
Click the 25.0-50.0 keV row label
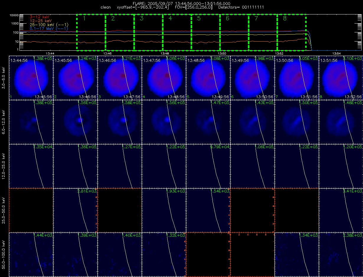click(x=4, y=210)
